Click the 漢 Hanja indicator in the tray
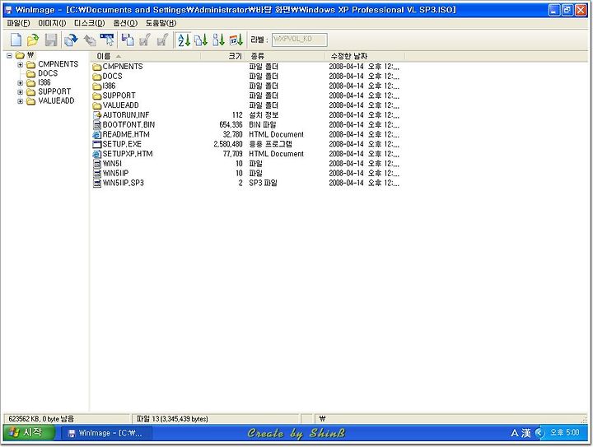 coord(526,433)
